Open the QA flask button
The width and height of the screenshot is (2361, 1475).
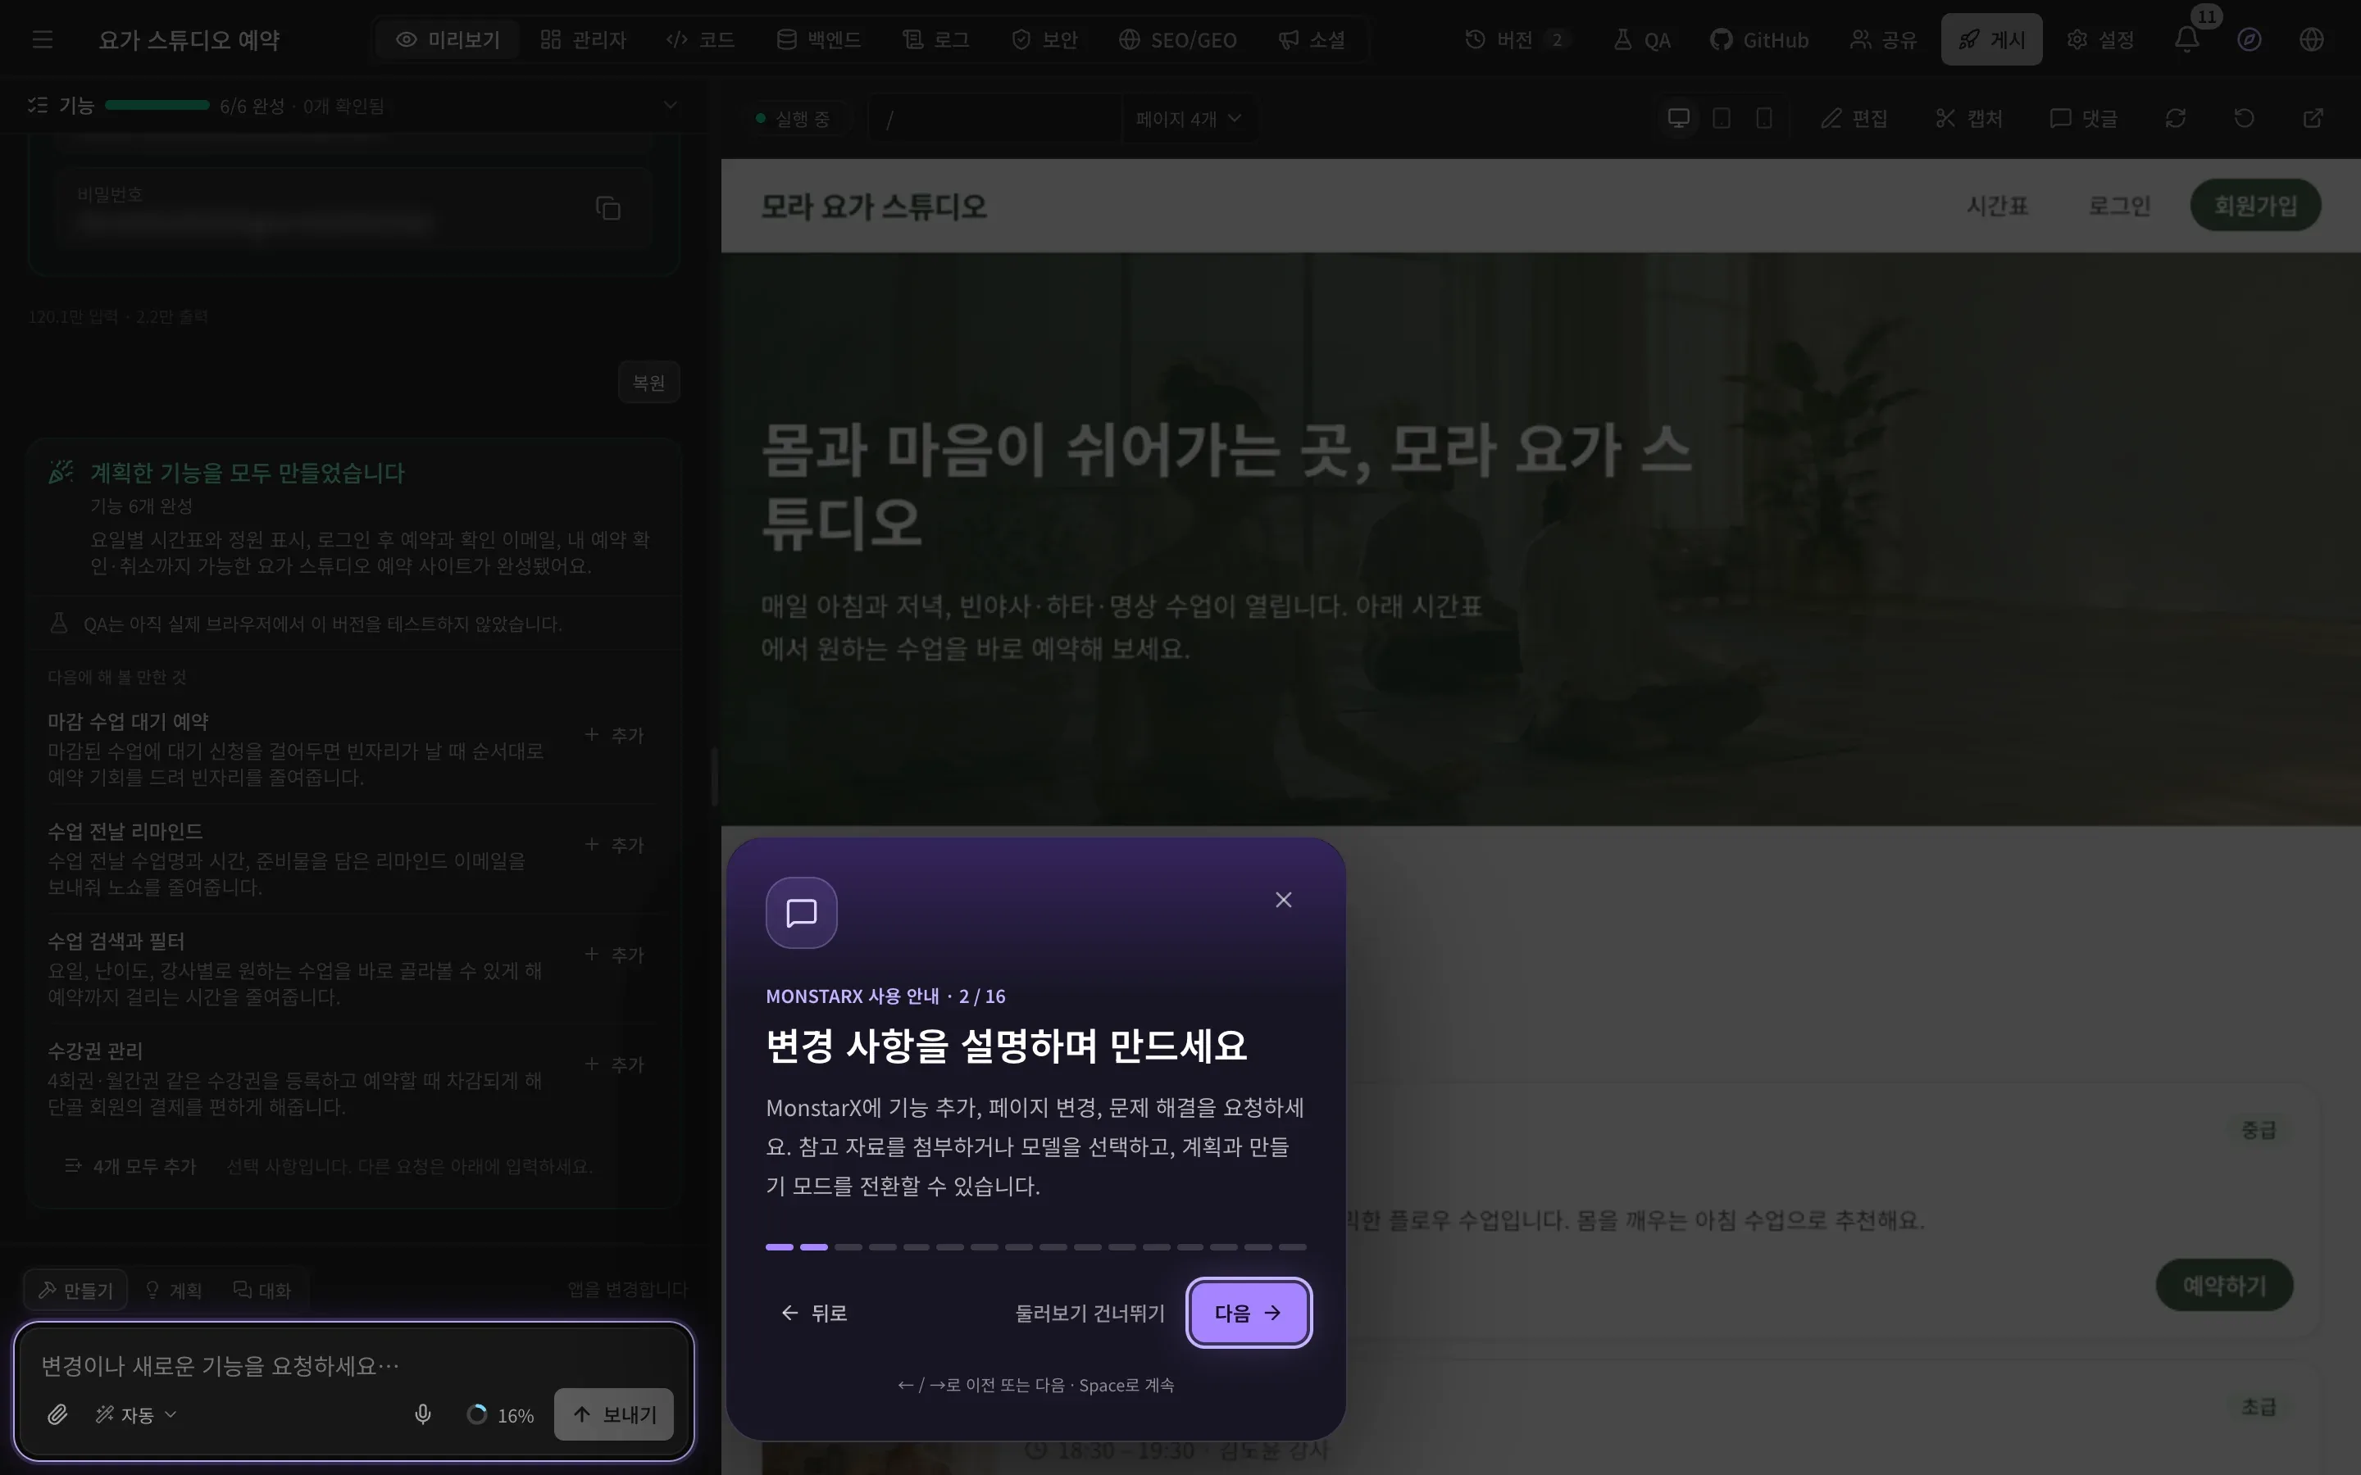tap(1642, 39)
